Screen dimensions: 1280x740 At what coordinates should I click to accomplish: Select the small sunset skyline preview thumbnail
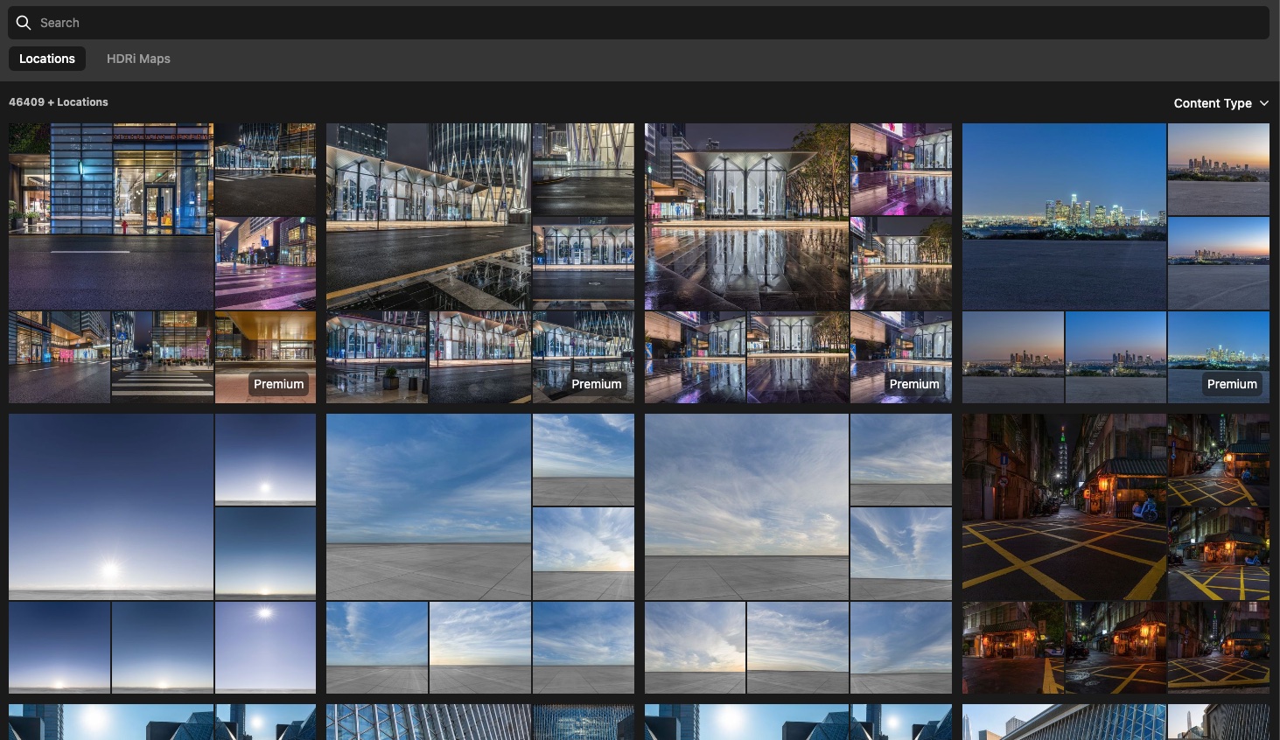point(1218,170)
